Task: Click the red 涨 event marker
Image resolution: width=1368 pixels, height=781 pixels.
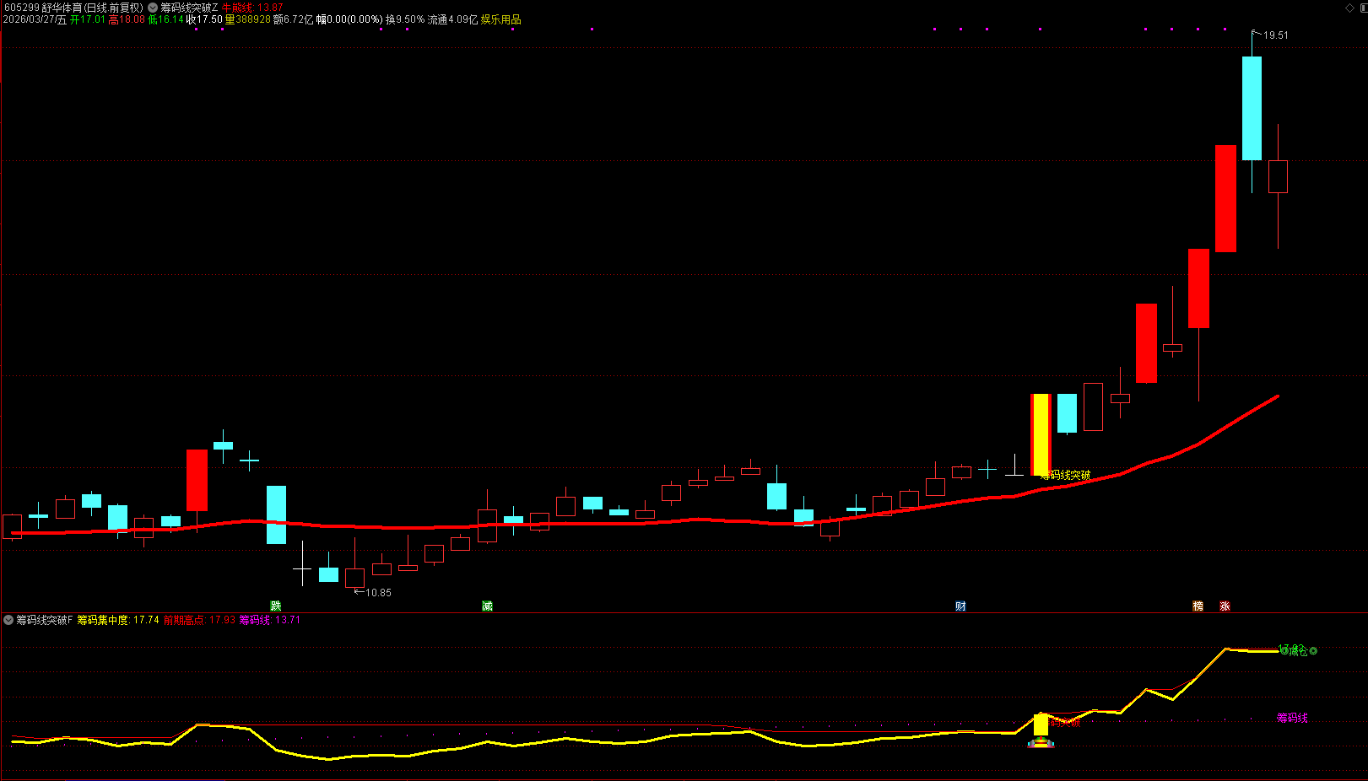Action: (x=1225, y=606)
